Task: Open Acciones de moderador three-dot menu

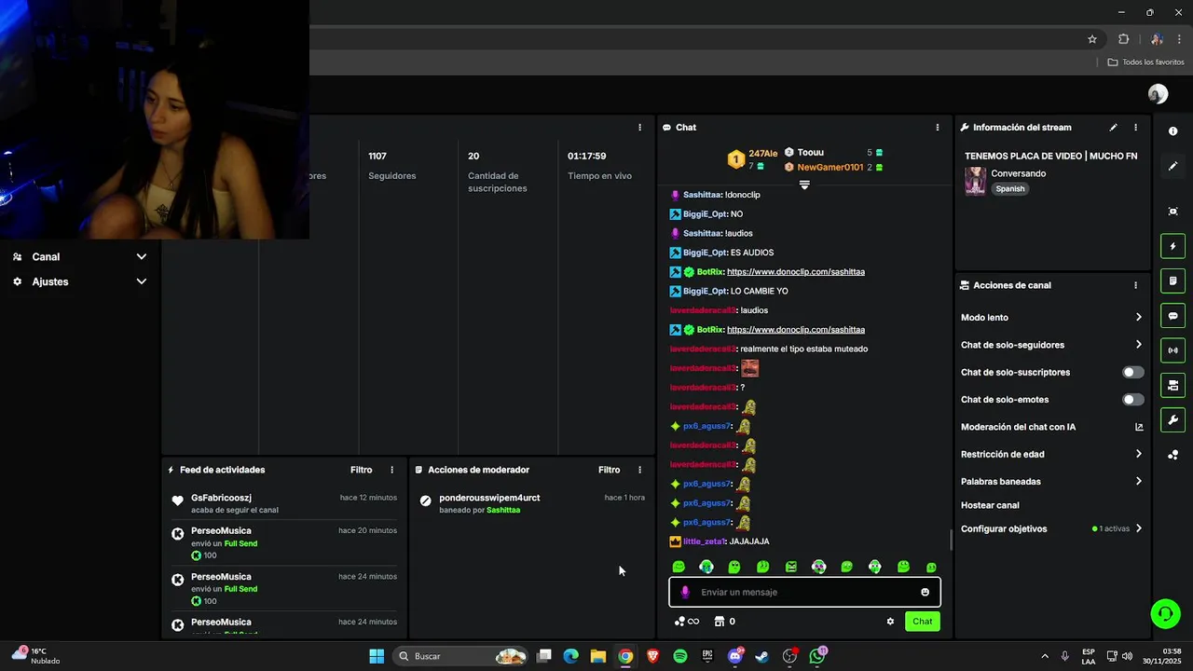Action: [639, 470]
